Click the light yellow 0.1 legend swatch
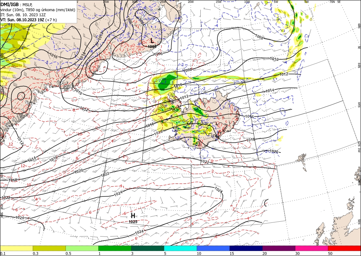The width and height of the screenshot is (361, 256). 16,248
